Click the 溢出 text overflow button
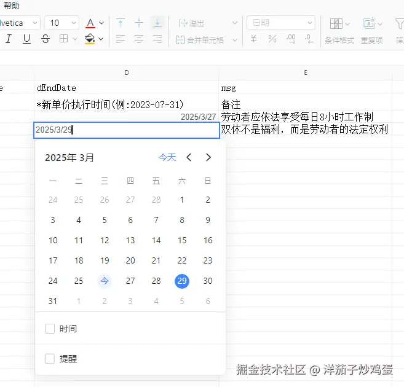 point(191,23)
